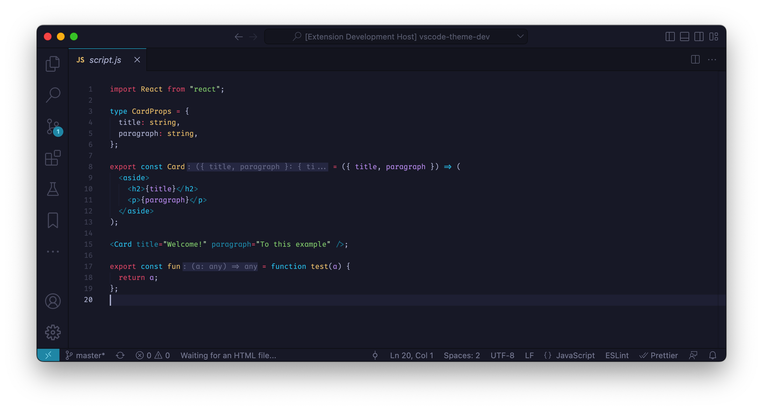This screenshot has height=410, width=763.
Task: Open the Bookmarks view icon
Action: point(53,220)
